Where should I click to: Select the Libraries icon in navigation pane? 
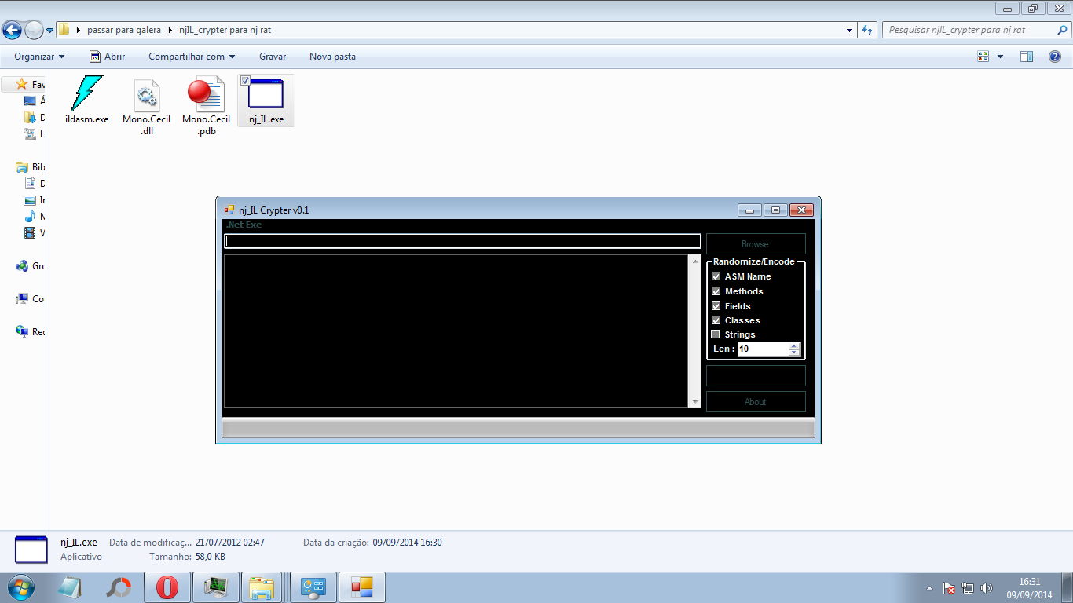coord(22,167)
